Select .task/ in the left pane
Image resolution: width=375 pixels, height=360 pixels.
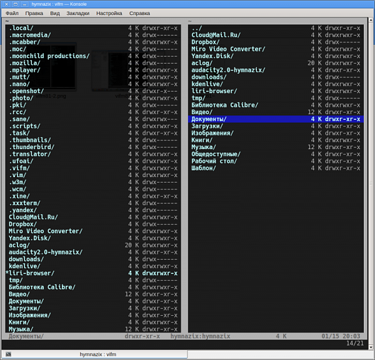point(93,133)
